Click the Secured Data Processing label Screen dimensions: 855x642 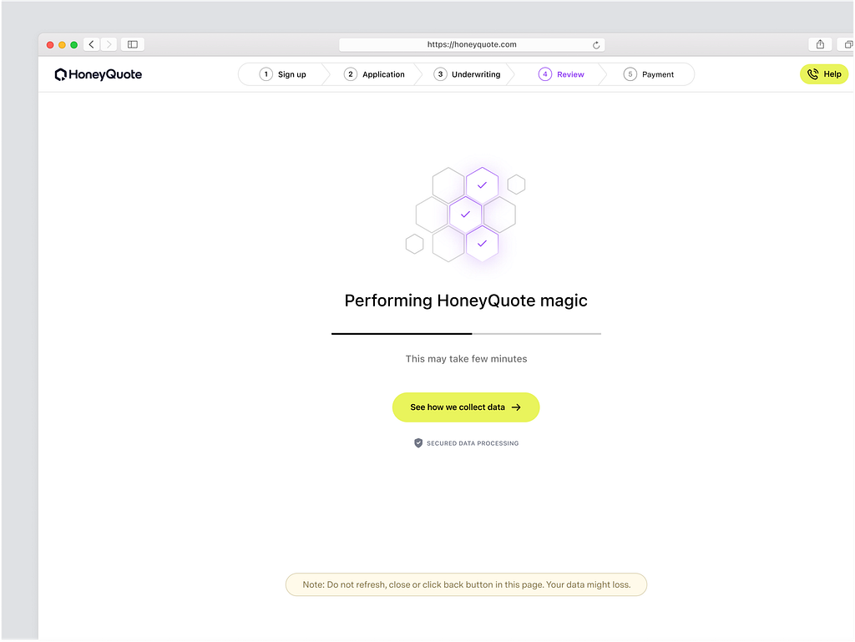pyautogui.click(x=473, y=443)
